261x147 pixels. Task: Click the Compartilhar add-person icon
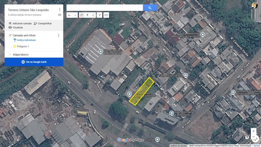pos(35,23)
